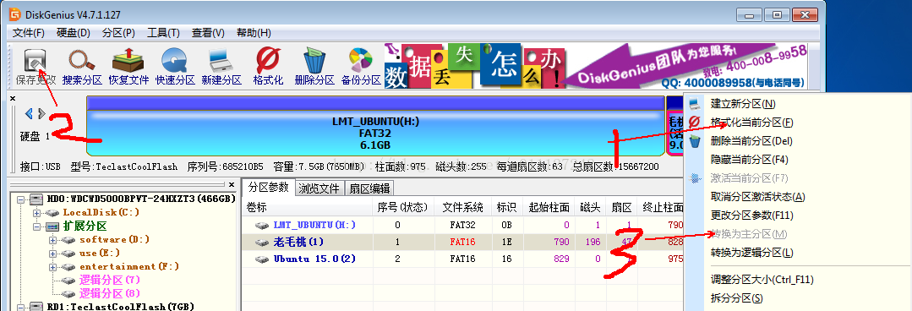Click the DiskGenius advertisement banner
Image resolution: width=912 pixels, height=311 pixels.
click(x=596, y=66)
